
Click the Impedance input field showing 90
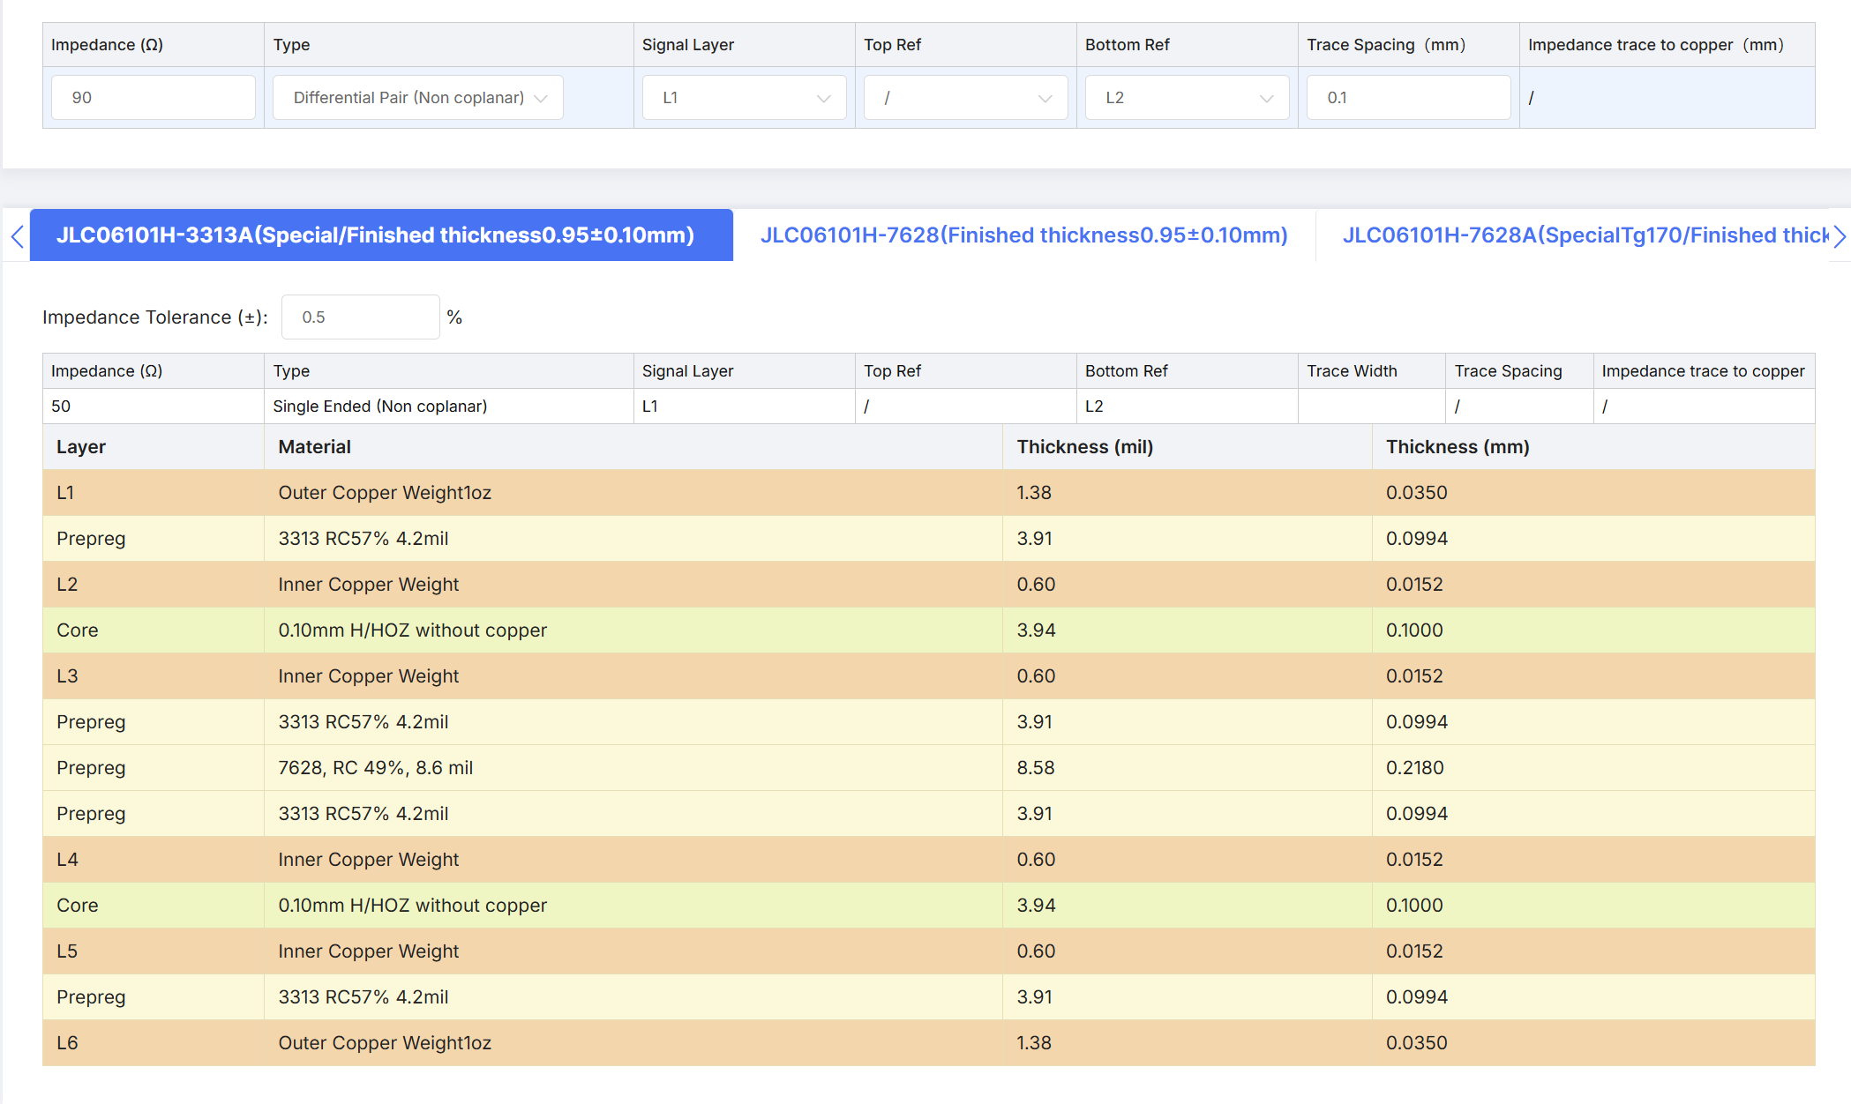click(154, 98)
